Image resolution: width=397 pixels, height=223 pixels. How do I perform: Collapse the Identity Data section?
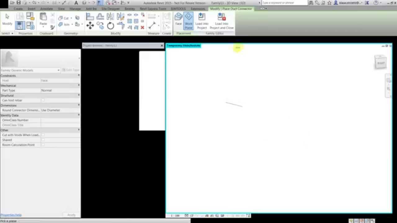(x=78, y=115)
